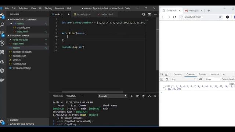The height and width of the screenshot is (132, 235).
Task: Open webpack.config.js in the explorer
Action: [x=22, y=68]
